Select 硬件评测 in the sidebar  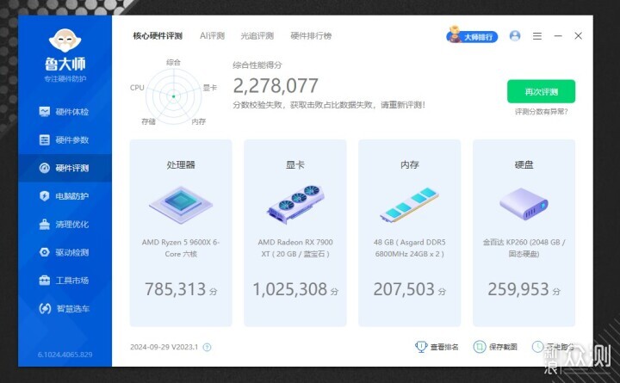(x=65, y=168)
